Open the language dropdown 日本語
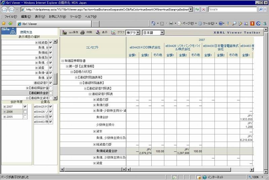269x180 pixels. click(x=162, y=32)
